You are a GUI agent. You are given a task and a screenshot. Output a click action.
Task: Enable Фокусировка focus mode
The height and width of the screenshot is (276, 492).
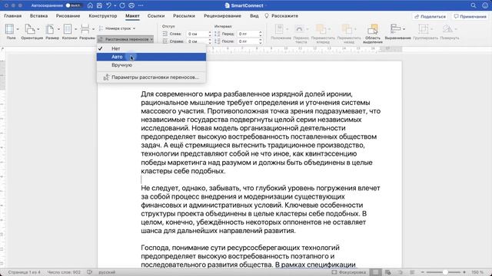click(348, 272)
